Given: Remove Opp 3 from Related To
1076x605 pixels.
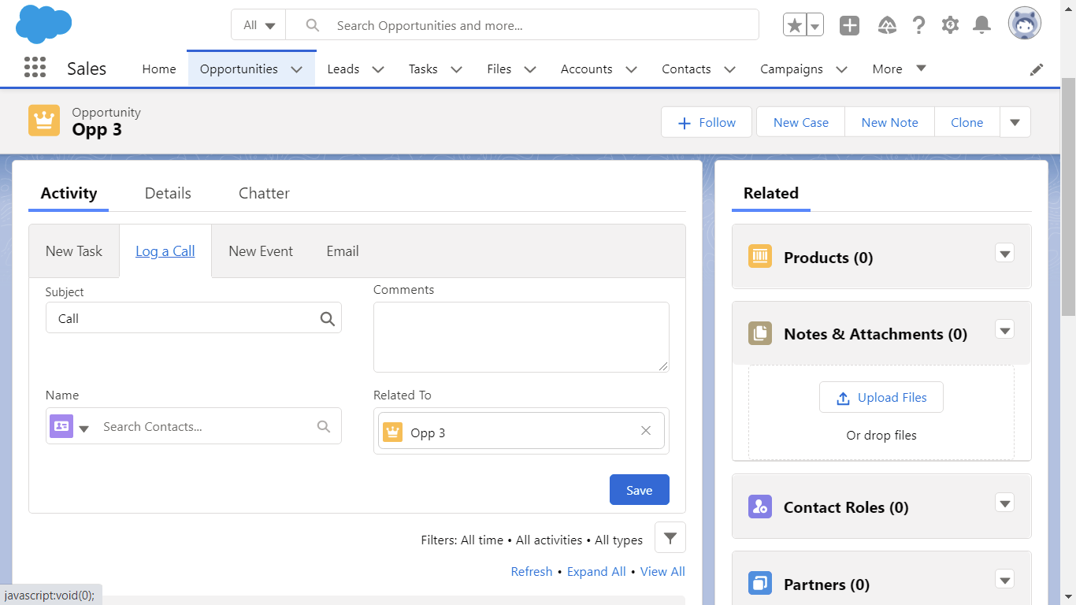Looking at the screenshot, I should click(646, 431).
